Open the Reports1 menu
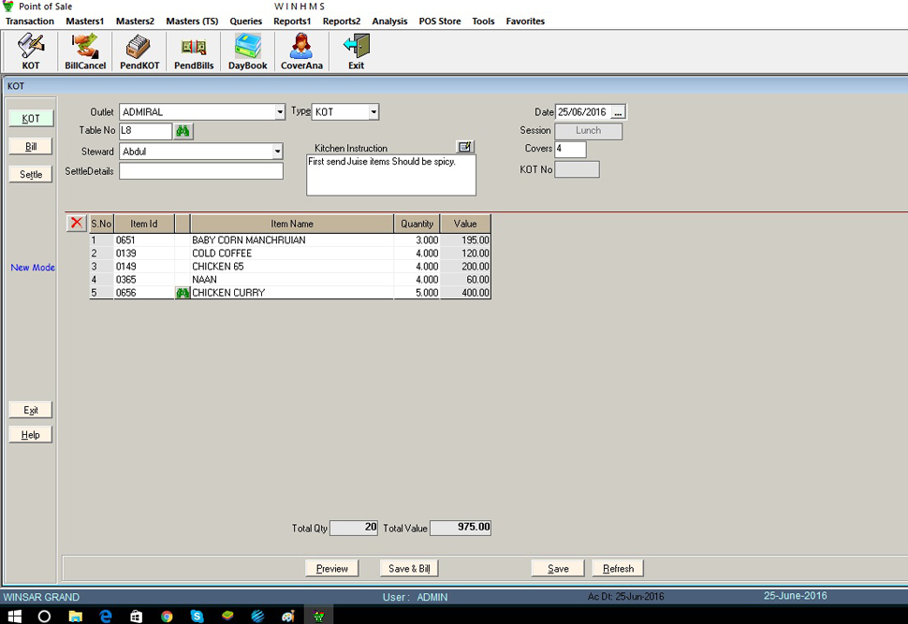The height and width of the screenshot is (624, 908). 292,22
